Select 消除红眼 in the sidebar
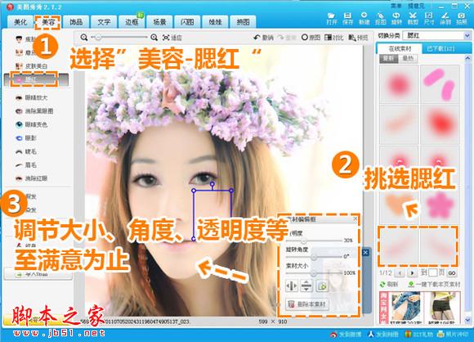The image size is (474, 342). click(x=31, y=178)
